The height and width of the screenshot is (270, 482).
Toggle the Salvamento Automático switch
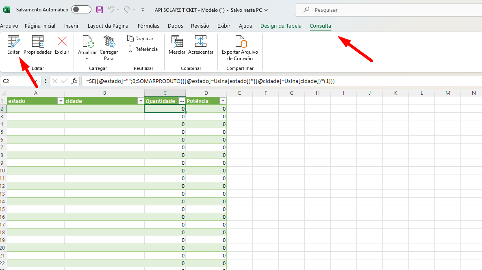click(81, 10)
